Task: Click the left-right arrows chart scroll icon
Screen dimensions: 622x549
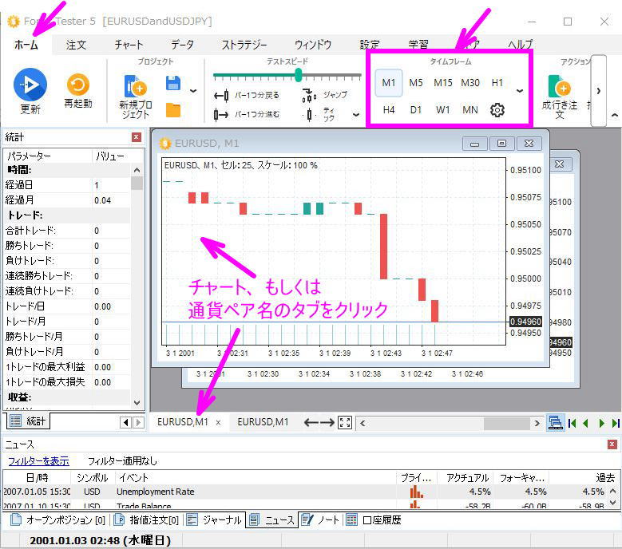Action: 319,423
